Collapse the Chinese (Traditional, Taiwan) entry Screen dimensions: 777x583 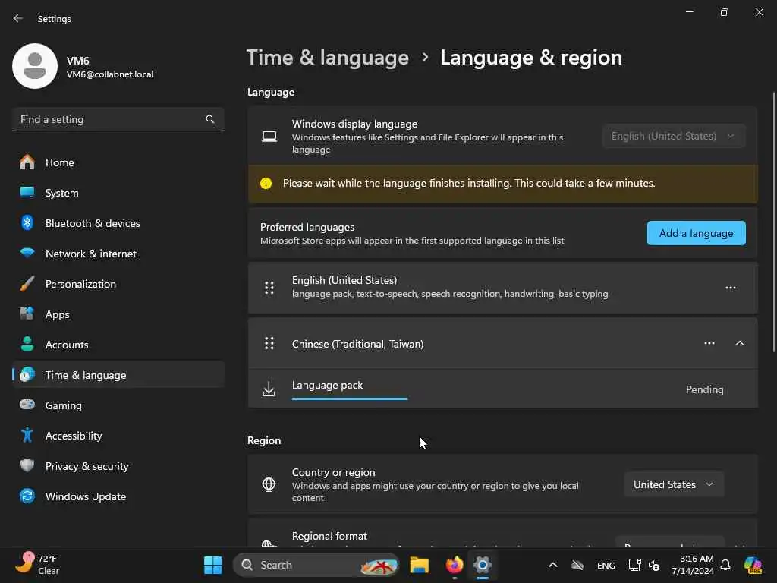point(739,343)
